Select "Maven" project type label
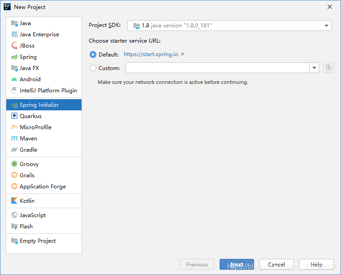Image resolution: width=341 pixels, height=275 pixels. tap(29, 139)
